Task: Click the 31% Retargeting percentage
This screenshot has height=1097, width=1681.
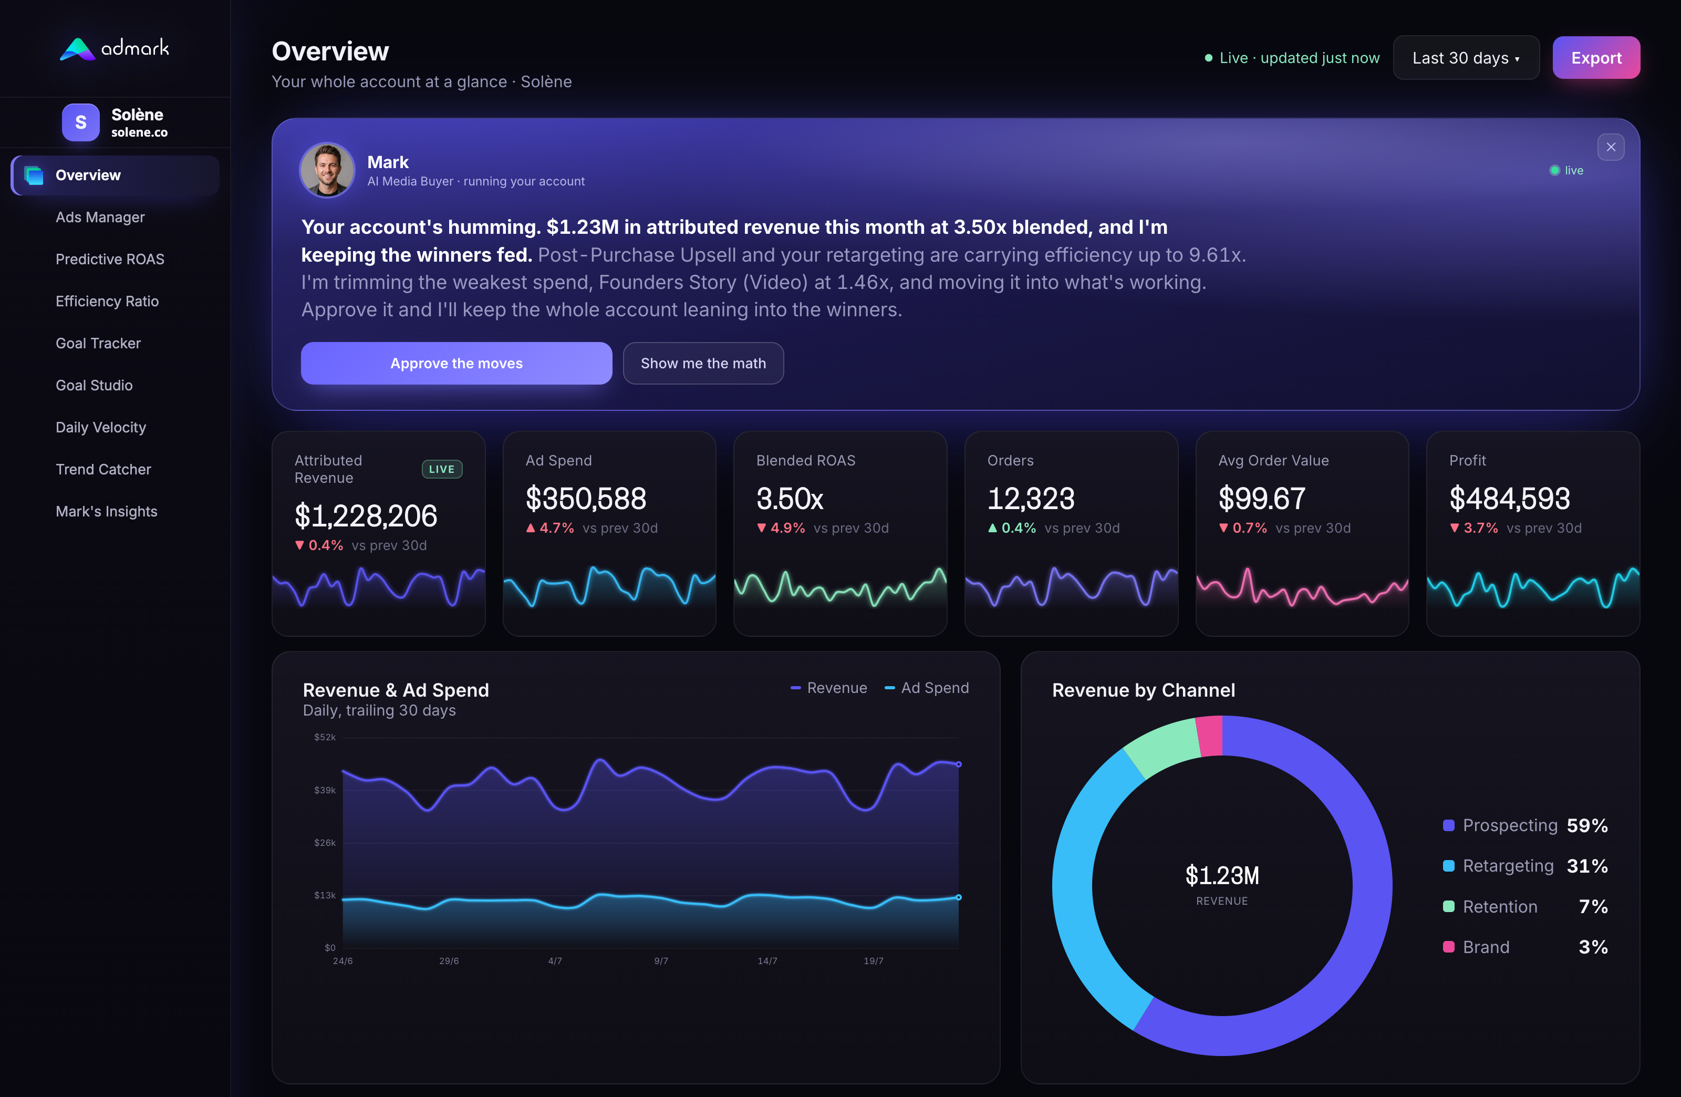Action: click(x=1587, y=866)
